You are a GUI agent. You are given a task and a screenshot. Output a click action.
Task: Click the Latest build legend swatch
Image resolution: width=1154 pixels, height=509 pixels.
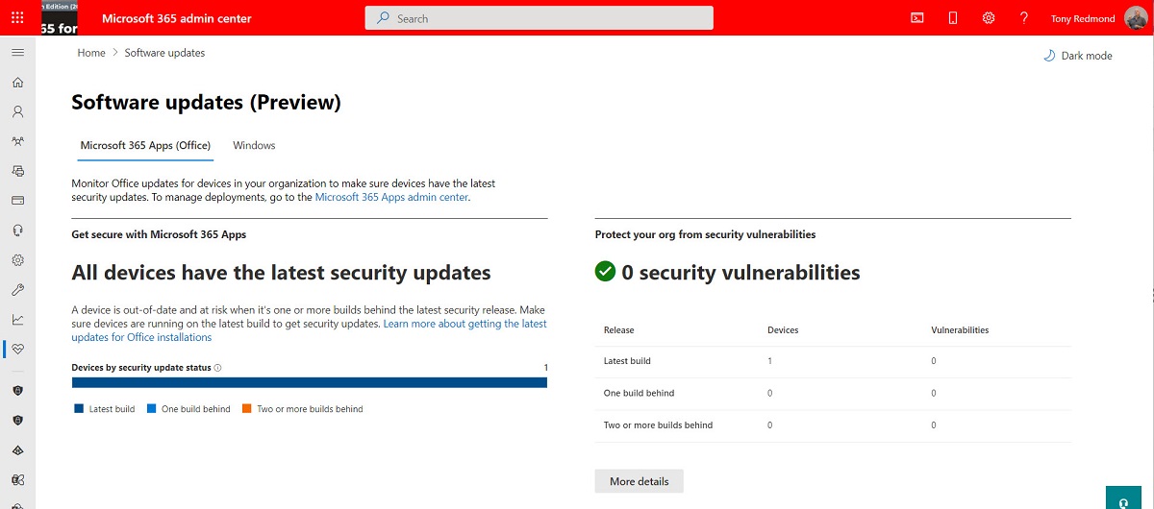pyautogui.click(x=79, y=409)
